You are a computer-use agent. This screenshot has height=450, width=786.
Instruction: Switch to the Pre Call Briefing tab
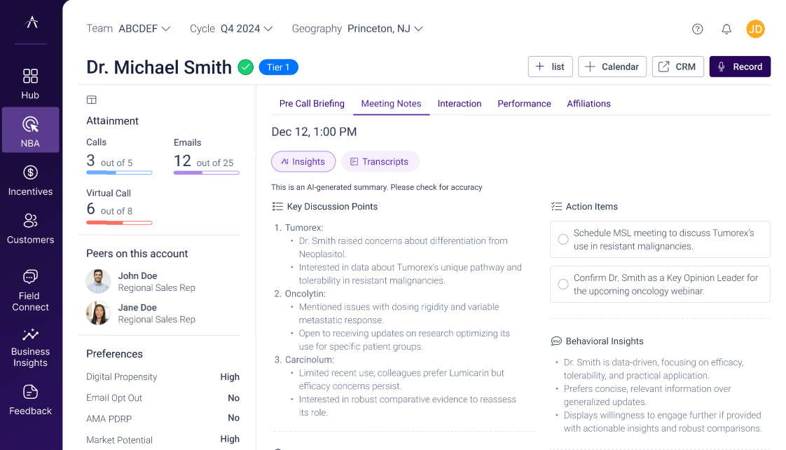pos(312,104)
